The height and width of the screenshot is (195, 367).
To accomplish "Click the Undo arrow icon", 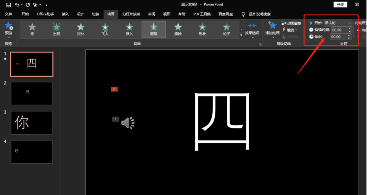I will [x=17, y=5].
